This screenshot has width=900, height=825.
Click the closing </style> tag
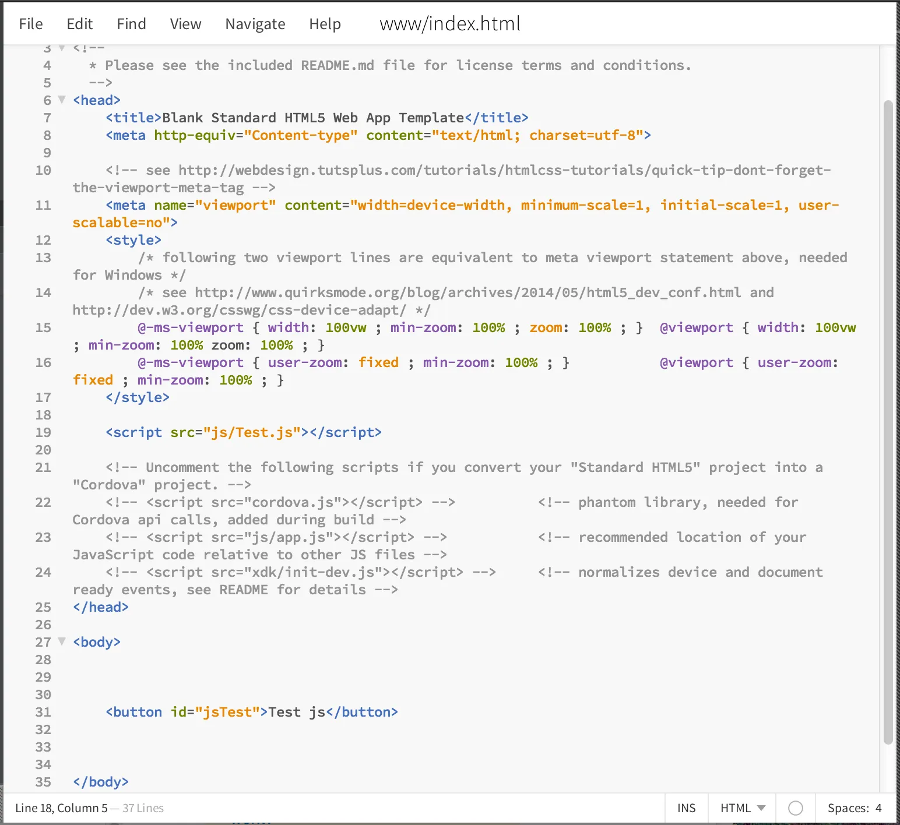click(138, 397)
